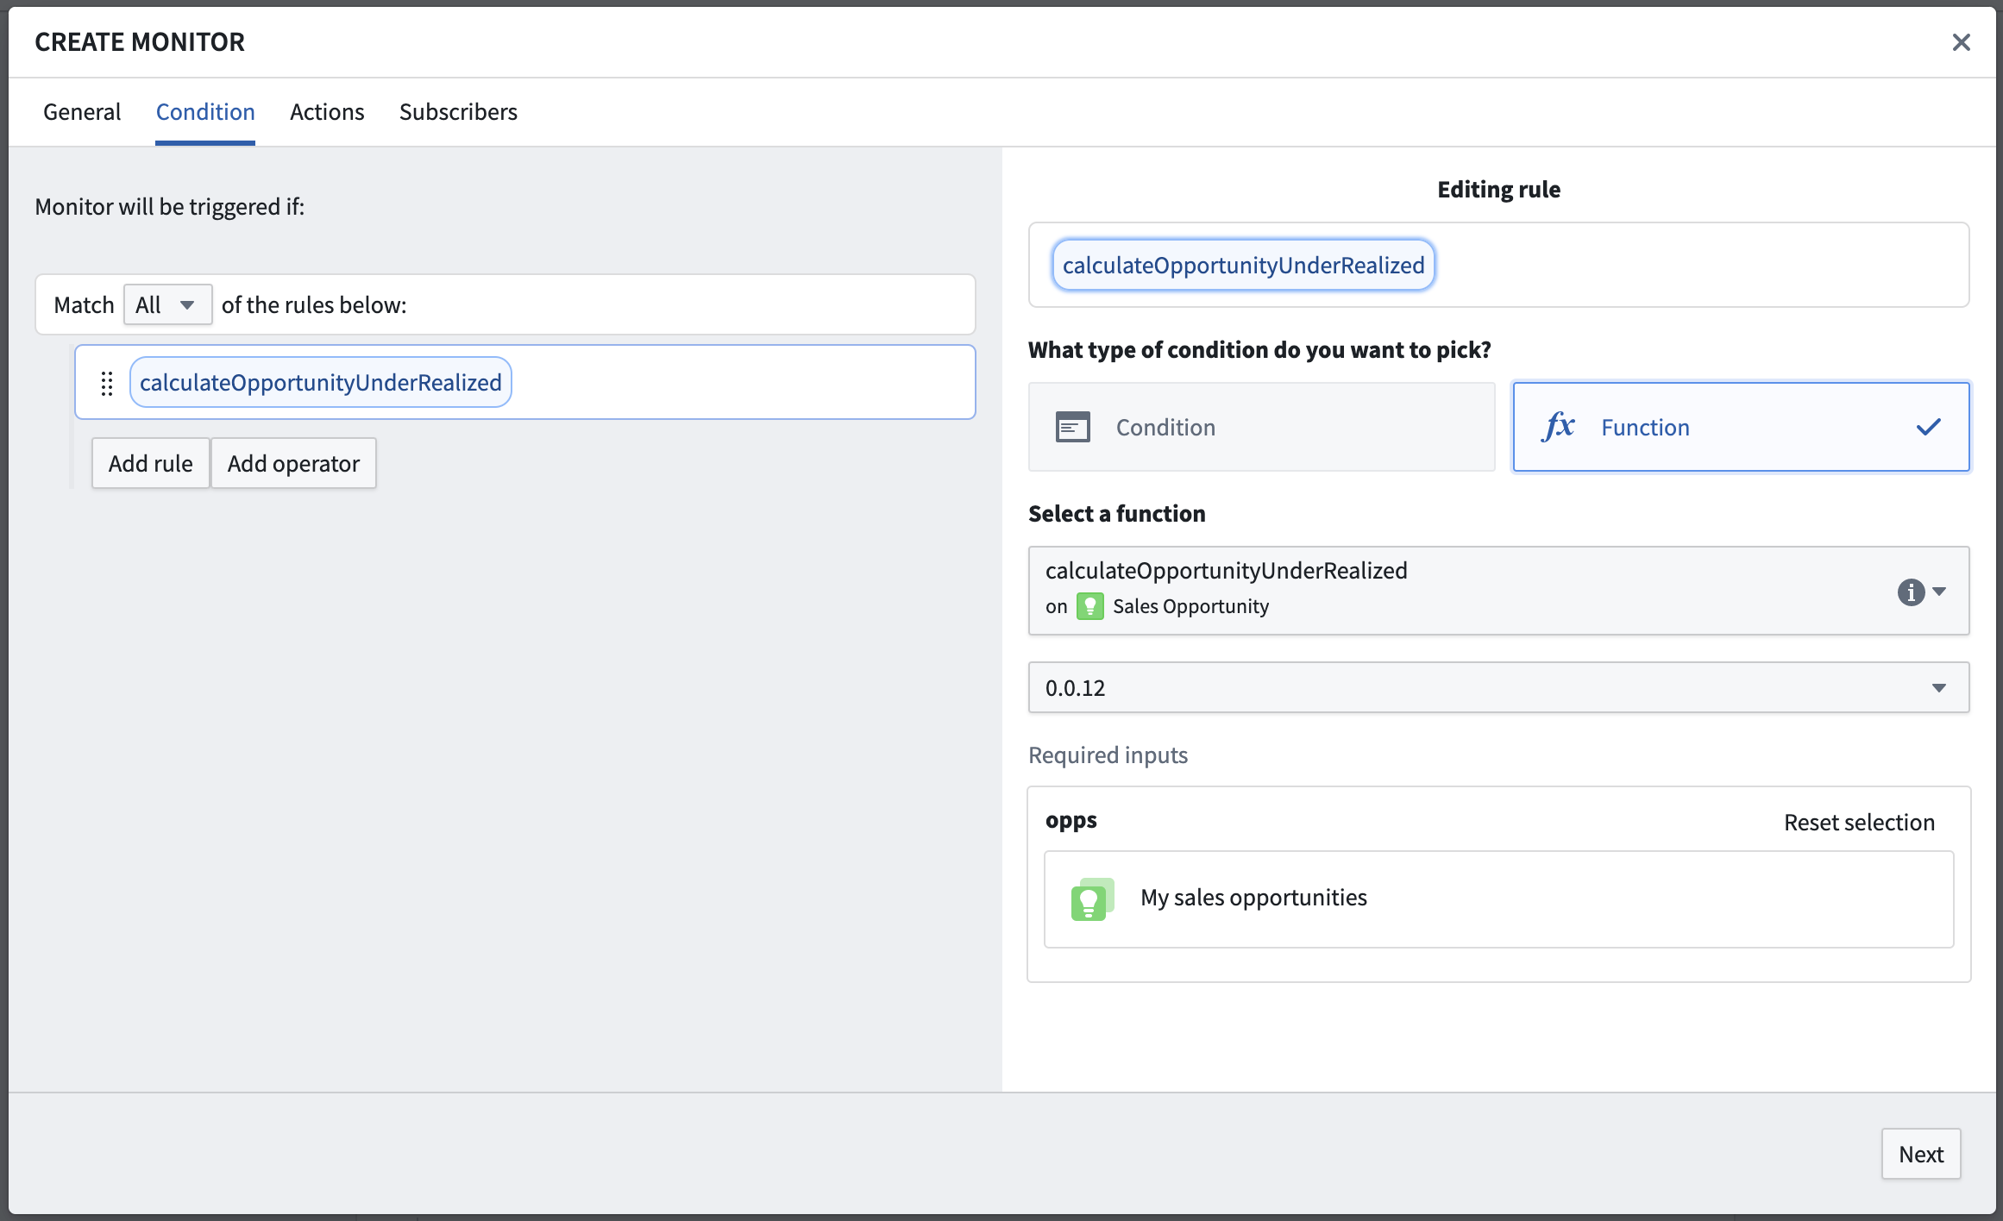The height and width of the screenshot is (1221, 2003).
Task: Click the info icon in the function selector
Action: tap(1911, 592)
